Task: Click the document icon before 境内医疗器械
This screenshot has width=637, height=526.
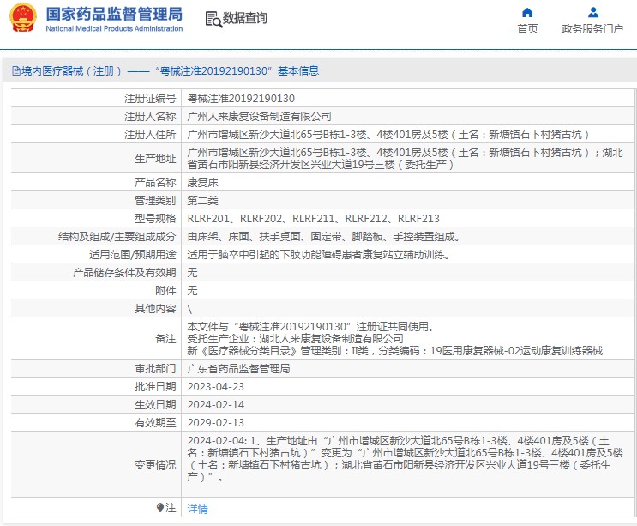Action: pyautogui.click(x=15, y=71)
